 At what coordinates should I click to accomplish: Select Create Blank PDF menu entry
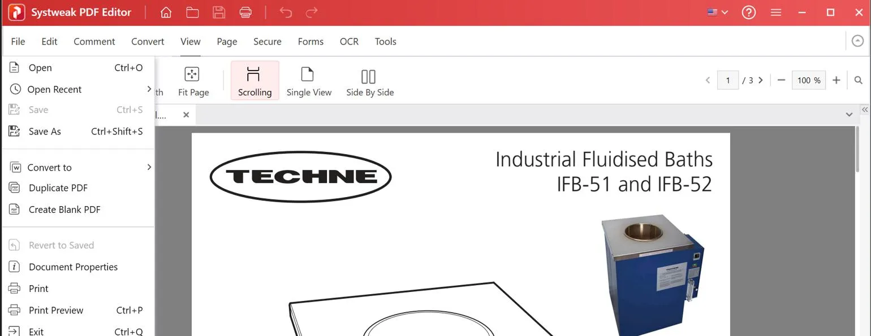click(78, 210)
